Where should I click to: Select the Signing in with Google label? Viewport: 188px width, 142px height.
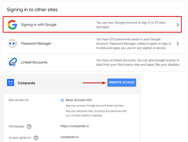[x=39, y=25]
